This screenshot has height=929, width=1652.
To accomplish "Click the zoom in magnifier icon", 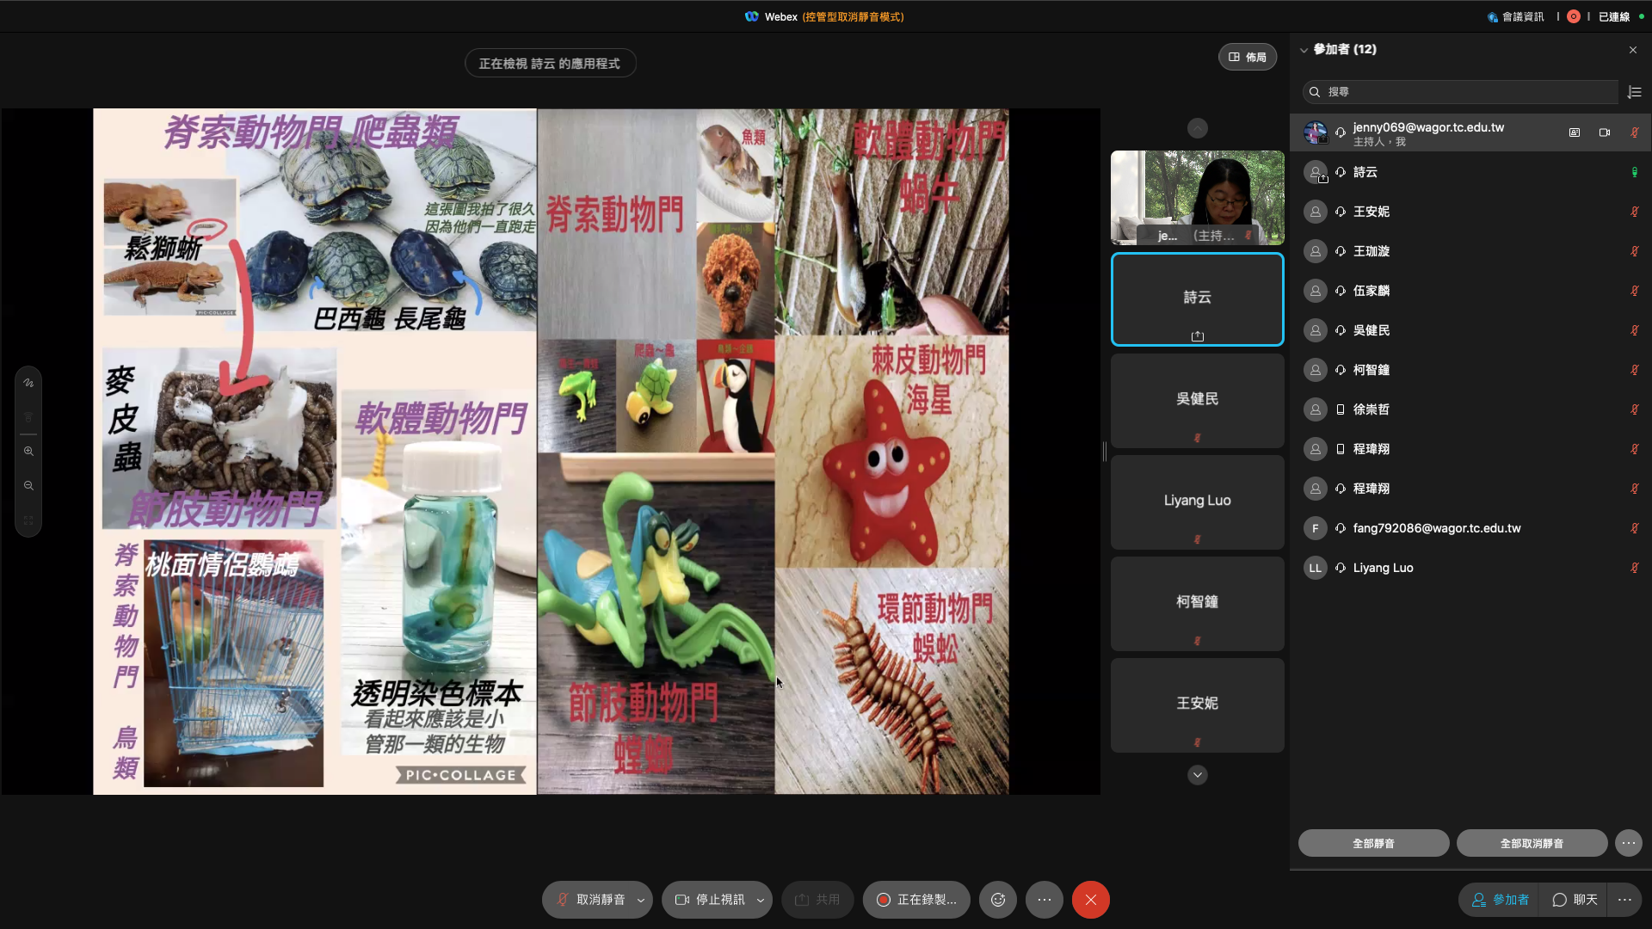I will point(28,452).
